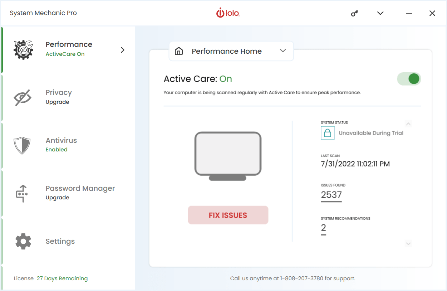Click the 27 Days Remaining license link
Screen dimensions: 447x291
[62, 278]
